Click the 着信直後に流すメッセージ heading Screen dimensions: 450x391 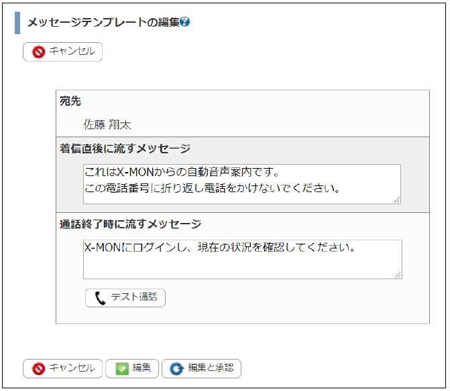click(x=125, y=149)
